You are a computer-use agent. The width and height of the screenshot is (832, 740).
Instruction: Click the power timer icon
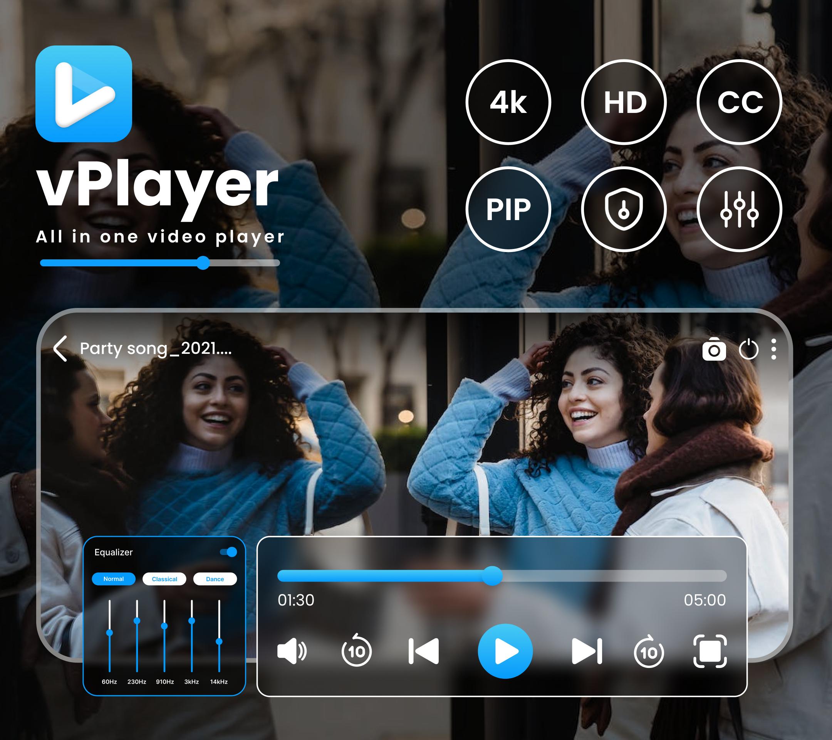pyautogui.click(x=748, y=349)
